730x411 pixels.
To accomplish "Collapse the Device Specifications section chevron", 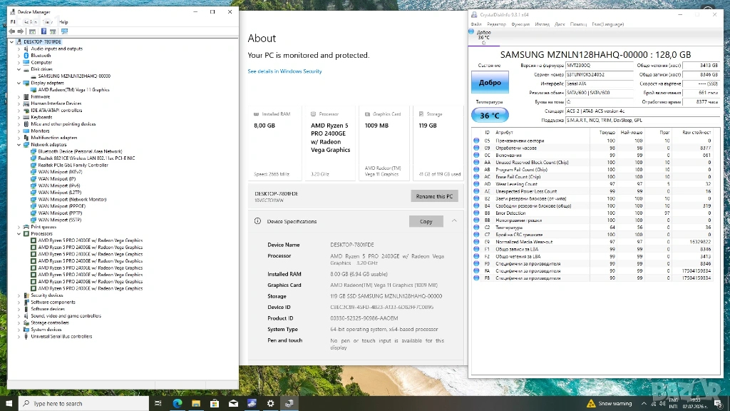I will (x=454, y=221).
